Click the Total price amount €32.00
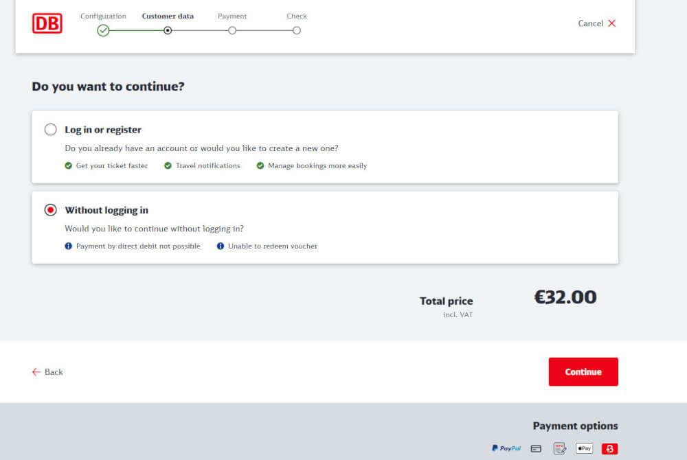The image size is (687, 460). pos(565,297)
